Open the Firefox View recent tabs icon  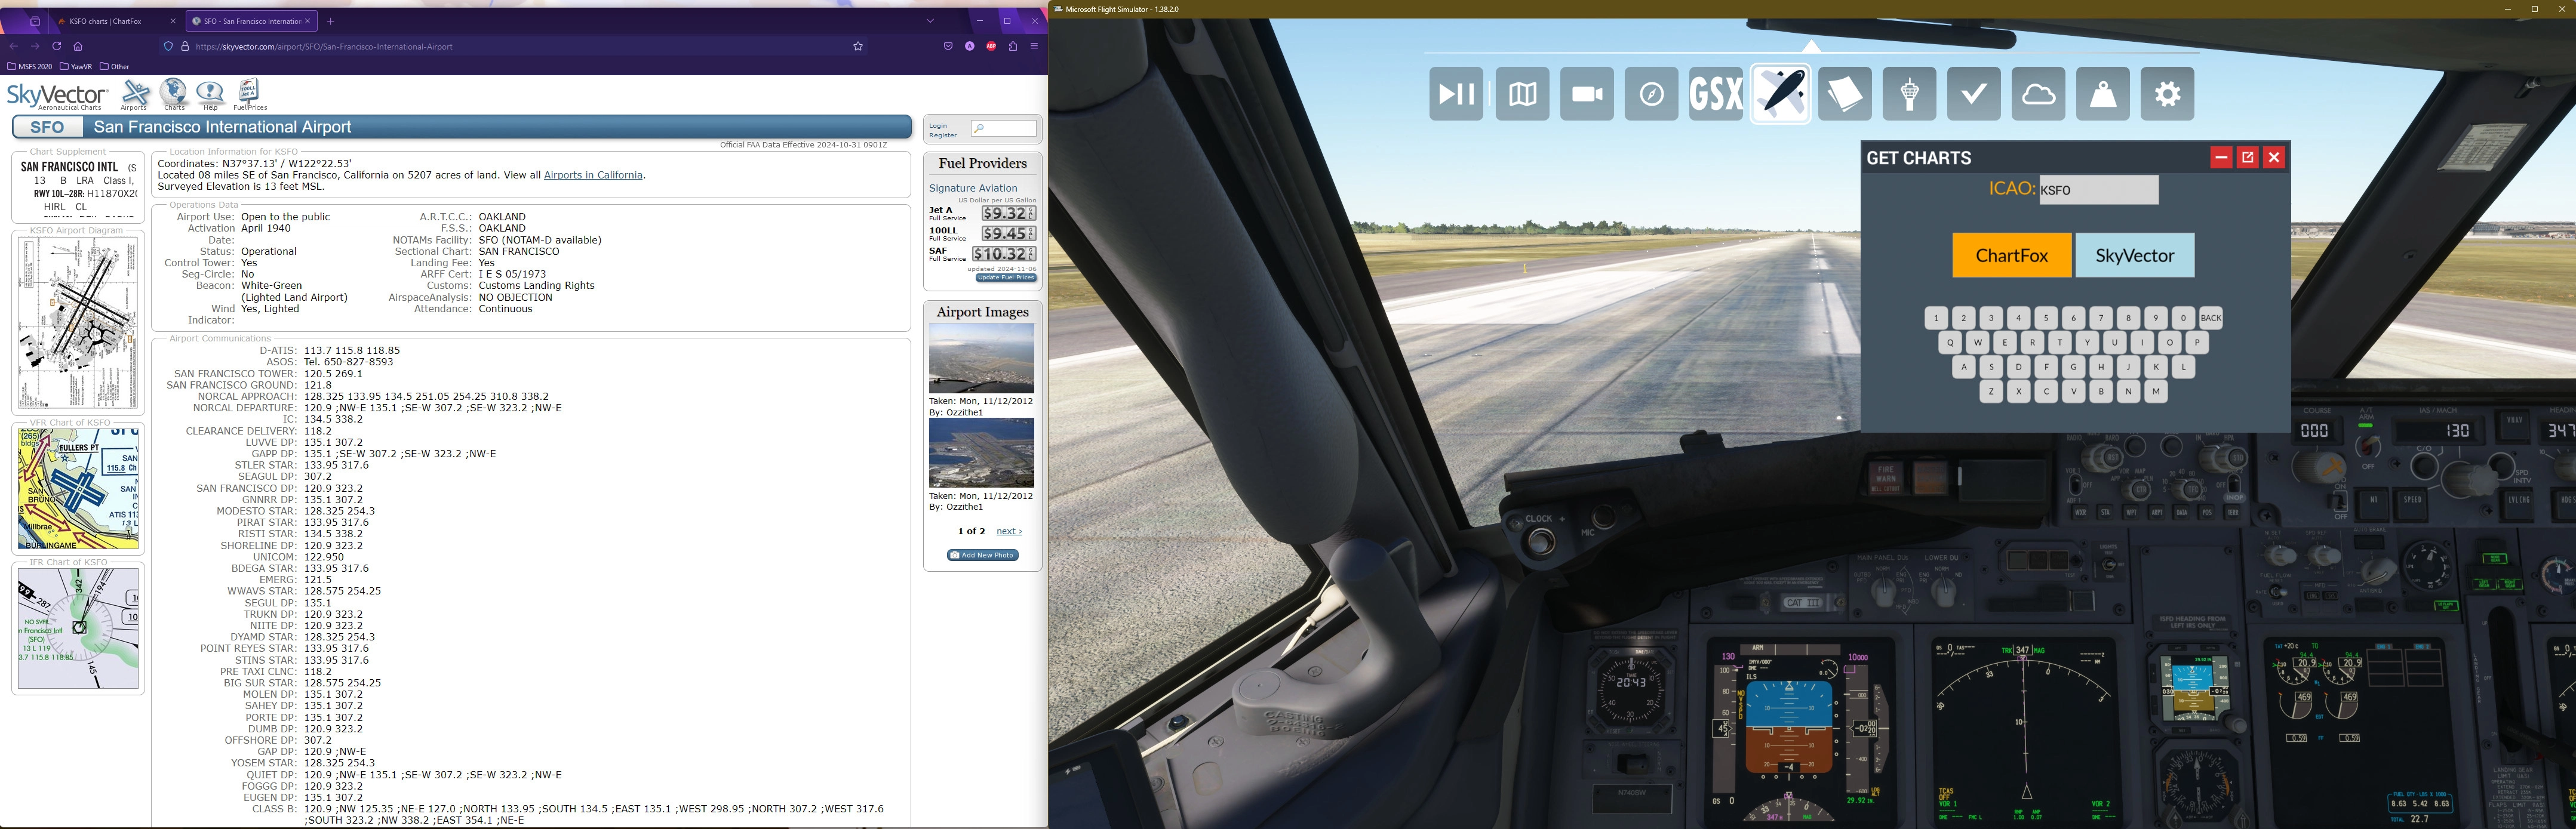point(35,21)
